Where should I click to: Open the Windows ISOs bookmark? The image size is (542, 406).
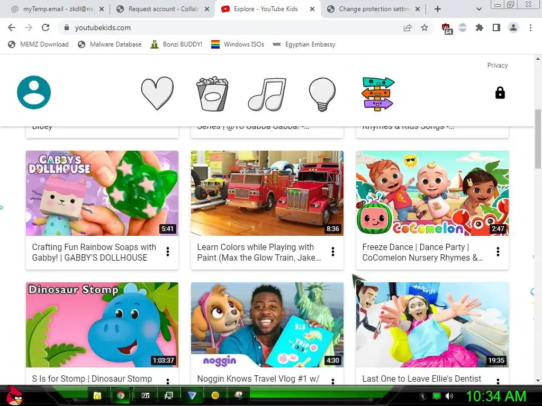[x=238, y=44]
